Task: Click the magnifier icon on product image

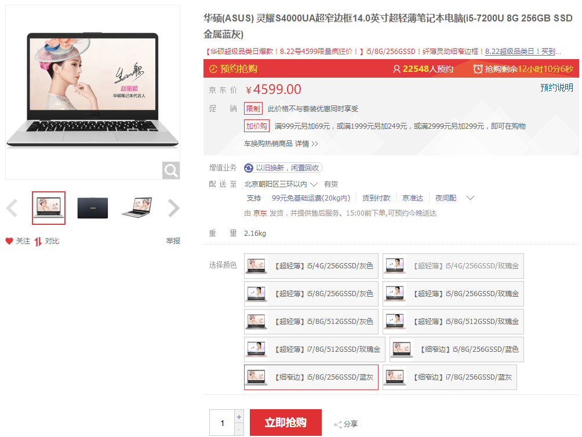Action: [x=171, y=170]
